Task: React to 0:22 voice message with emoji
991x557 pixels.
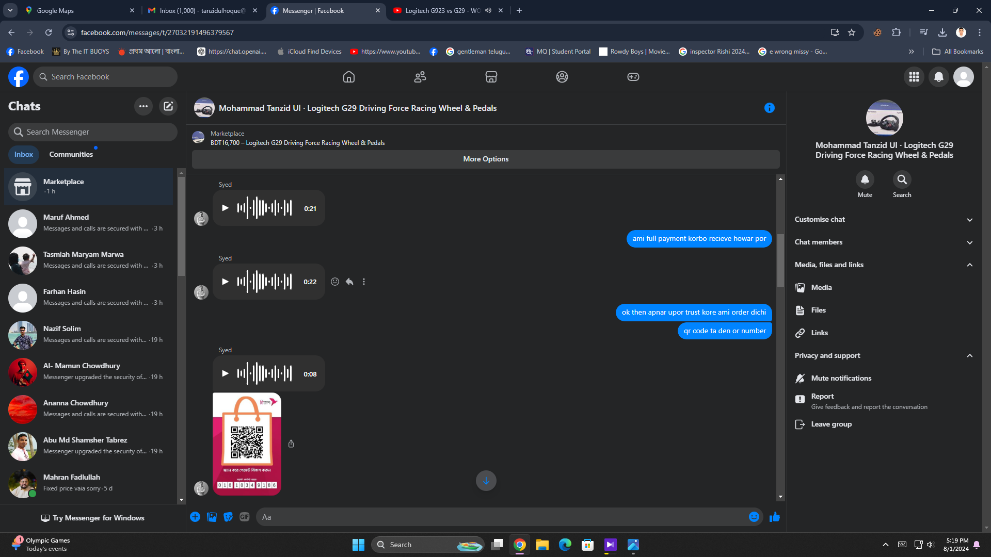Action: click(335, 282)
